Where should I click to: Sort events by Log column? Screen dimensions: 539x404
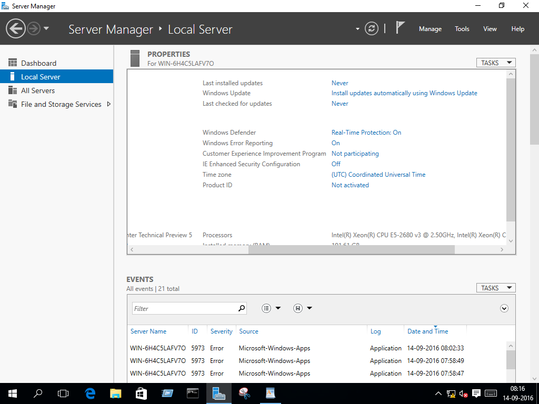tap(375, 331)
